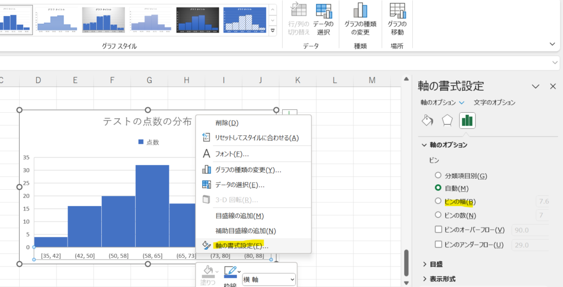Choose 補助目盛線の追加(N) menu item
Viewport: 563px width, 287px height.
(x=253, y=231)
